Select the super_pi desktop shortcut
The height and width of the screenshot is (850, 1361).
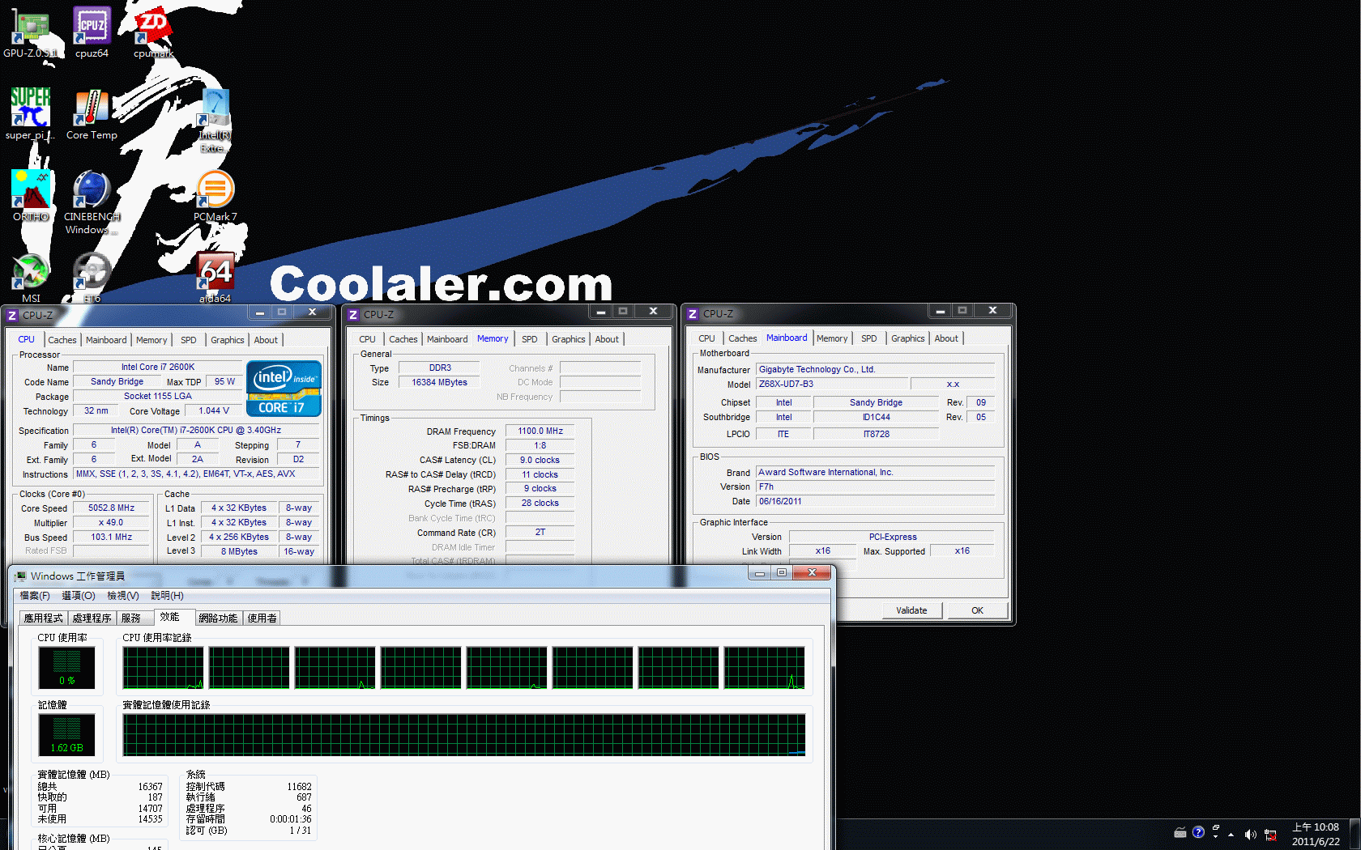[30, 114]
